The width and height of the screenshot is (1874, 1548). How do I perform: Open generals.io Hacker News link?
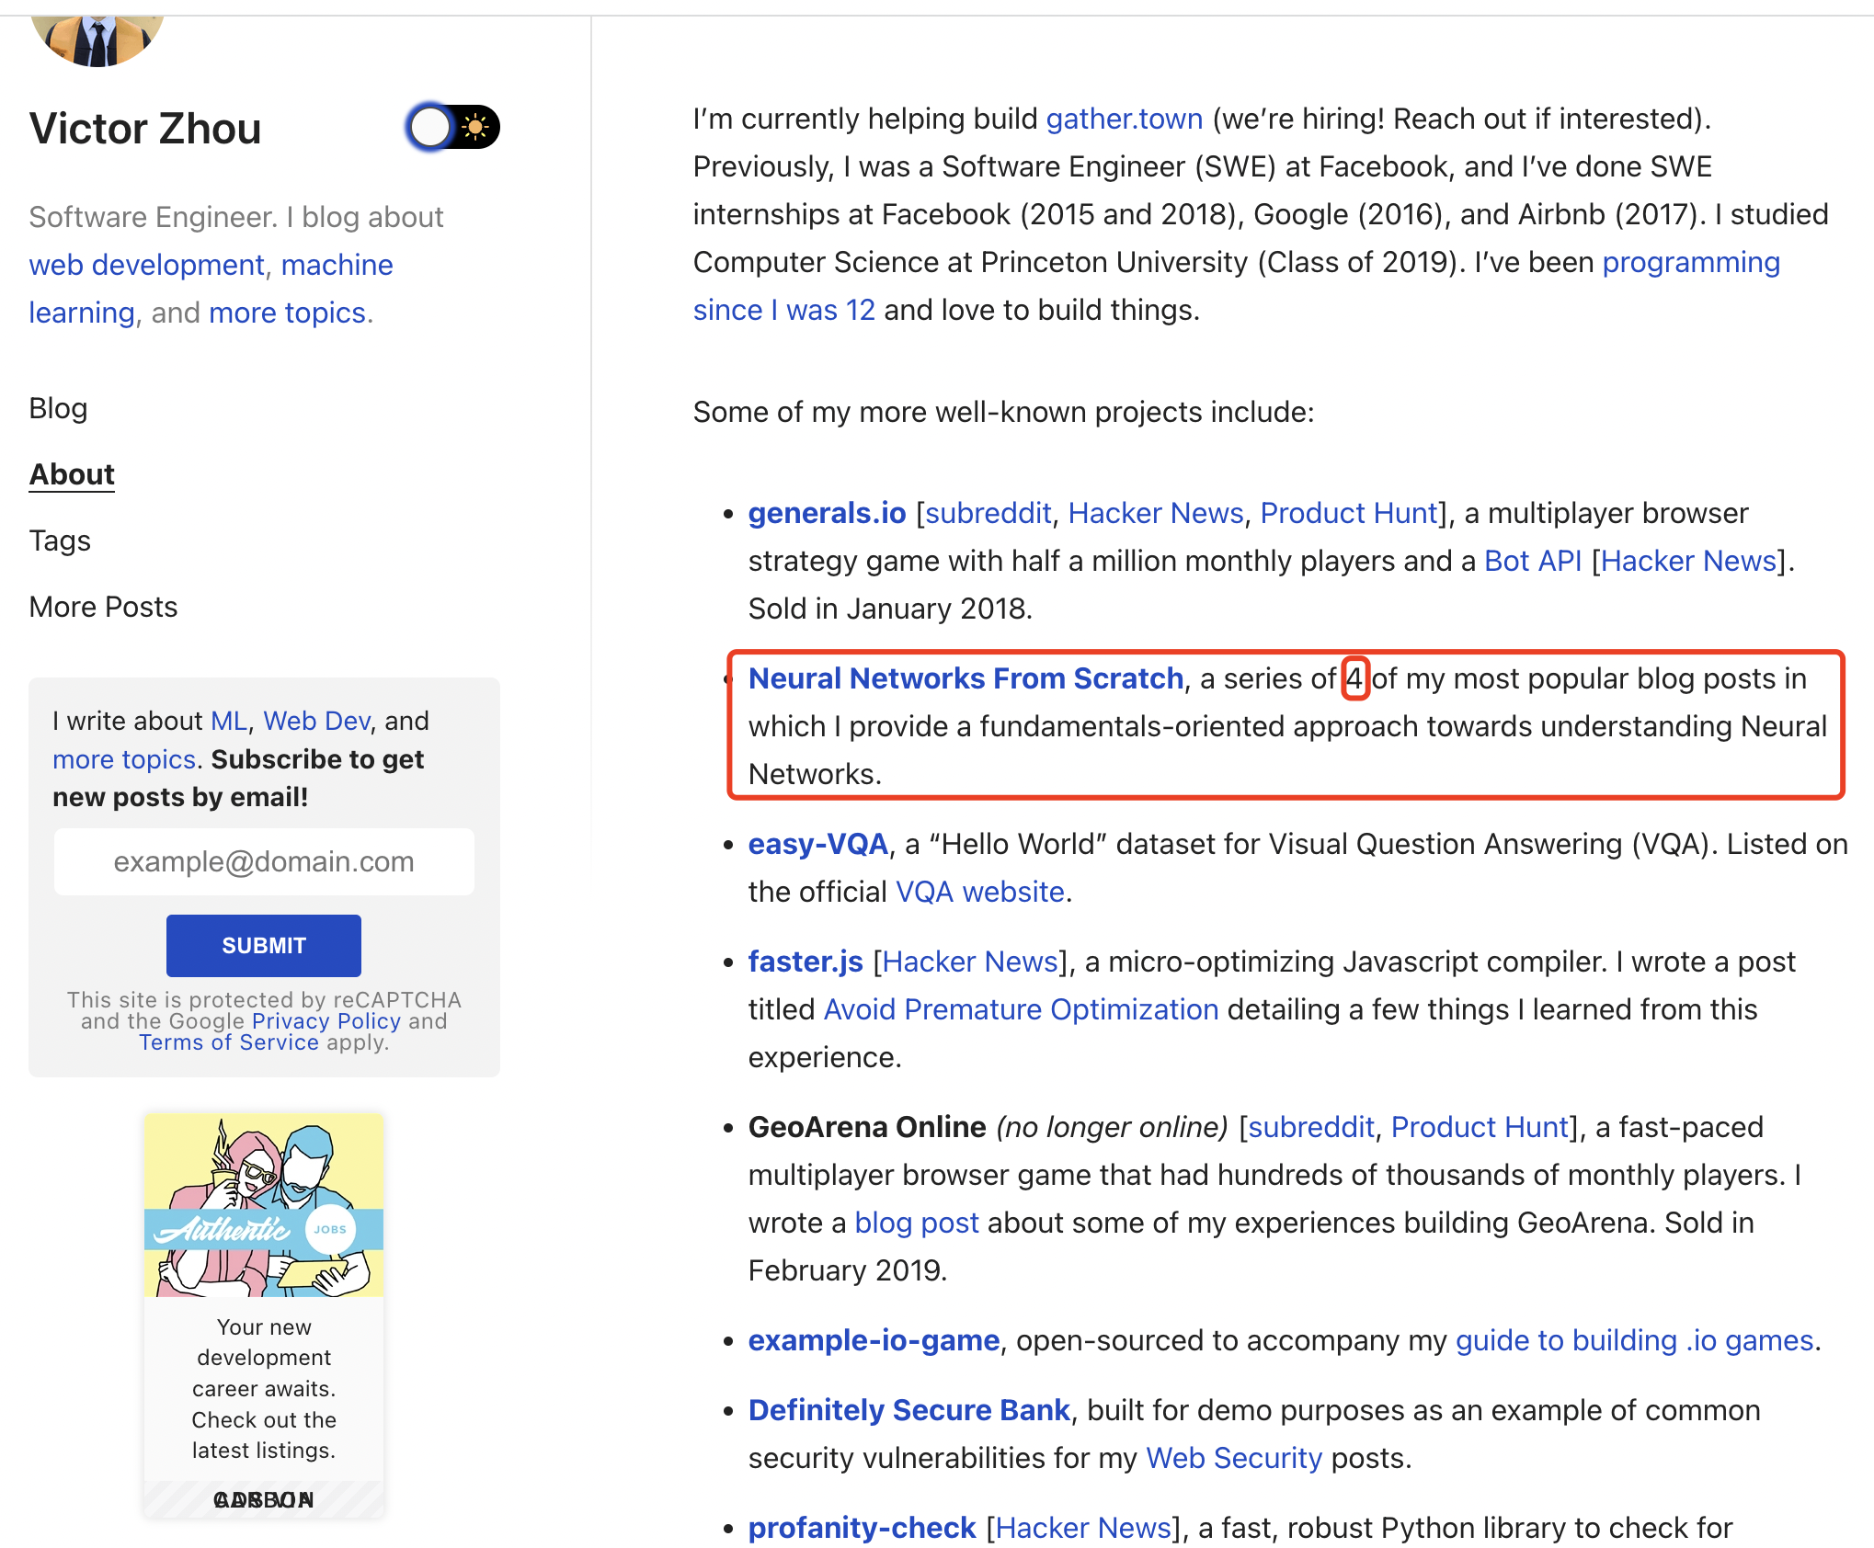1156,513
